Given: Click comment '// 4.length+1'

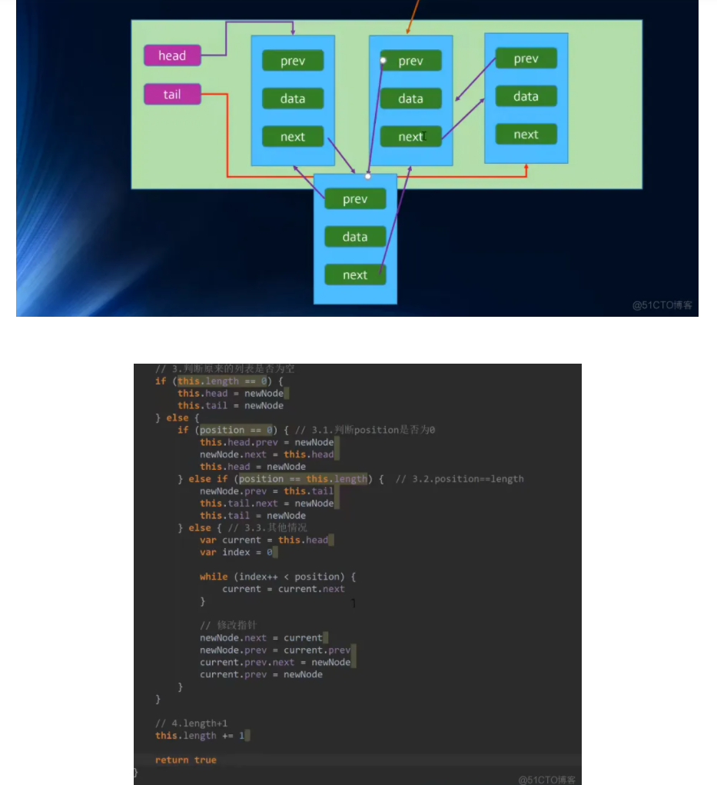Looking at the screenshot, I should click(x=191, y=723).
